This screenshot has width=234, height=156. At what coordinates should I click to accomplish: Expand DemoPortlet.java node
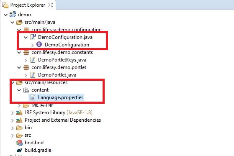point(26,75)
